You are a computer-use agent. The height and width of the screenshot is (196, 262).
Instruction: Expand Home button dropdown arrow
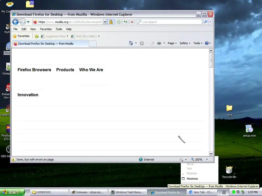[136, 43]
